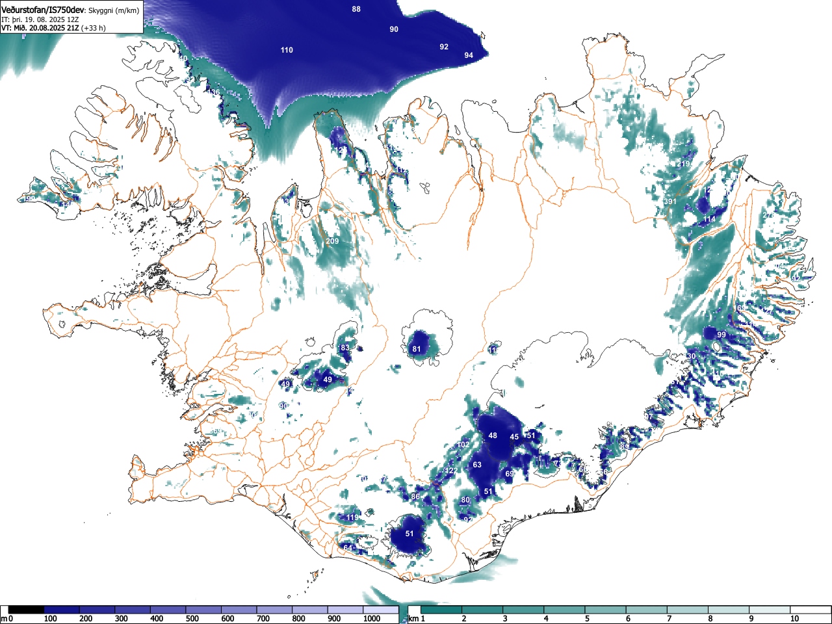Image resolution: width=832 pixels, height=624 pixels.
Task: Click the 94 value near the fog edge
Action: click(x=469, y=55)
